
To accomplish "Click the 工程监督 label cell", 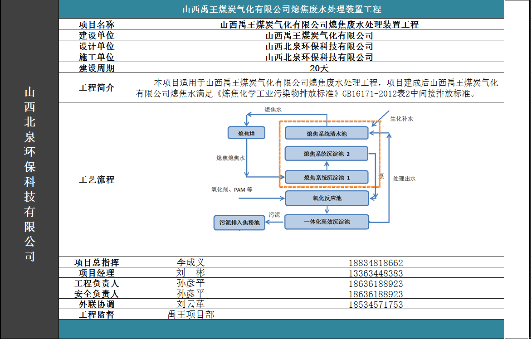I will coord(96,315).
